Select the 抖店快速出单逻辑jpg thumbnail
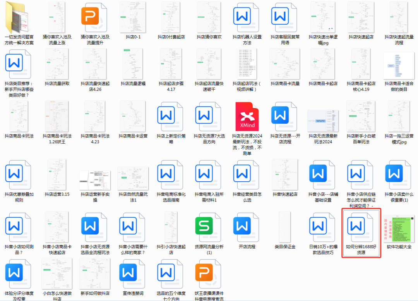The height and width of the screenshot is (301, 418). point(323,17)
